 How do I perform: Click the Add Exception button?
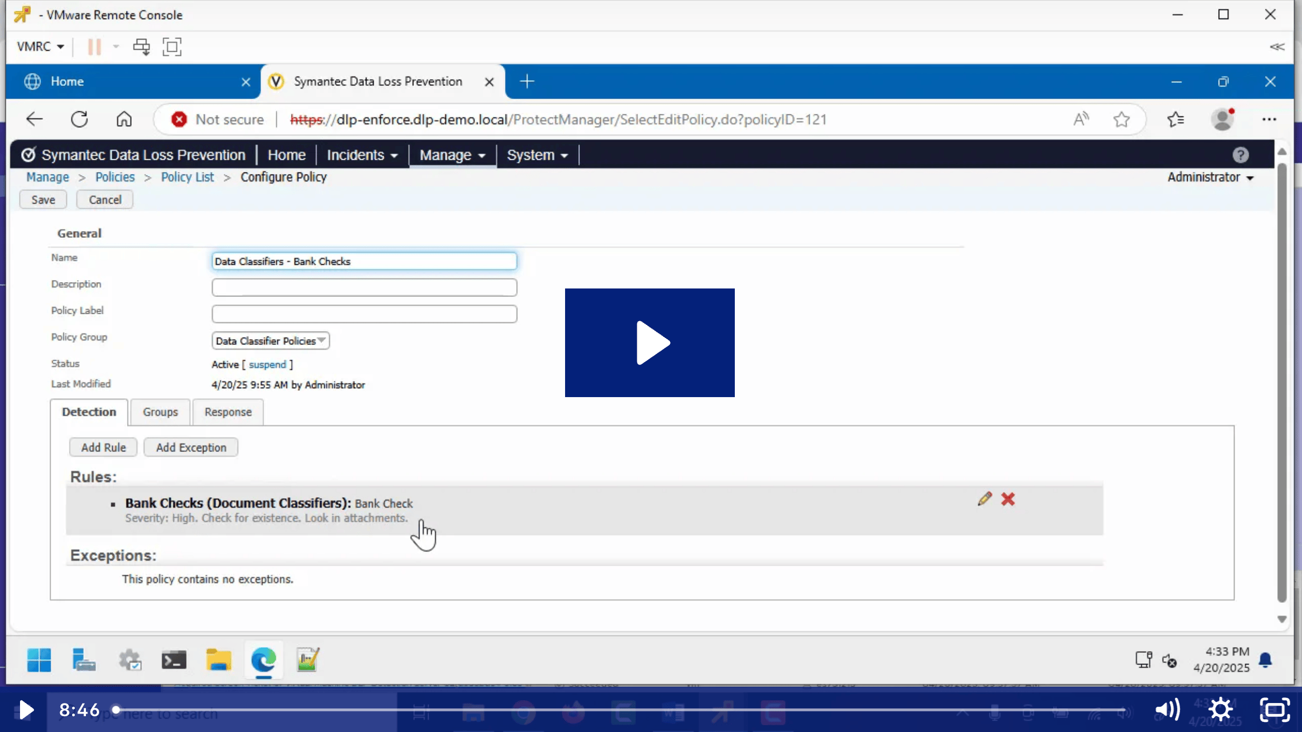[191, 447]
